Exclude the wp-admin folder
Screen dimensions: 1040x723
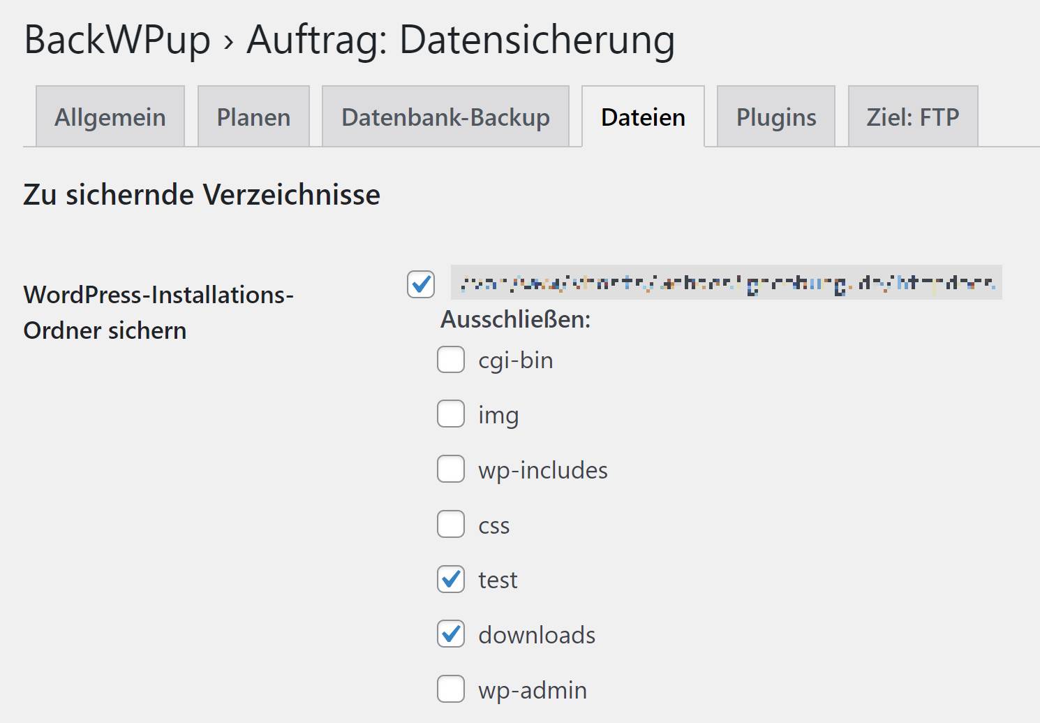point(451,689)
